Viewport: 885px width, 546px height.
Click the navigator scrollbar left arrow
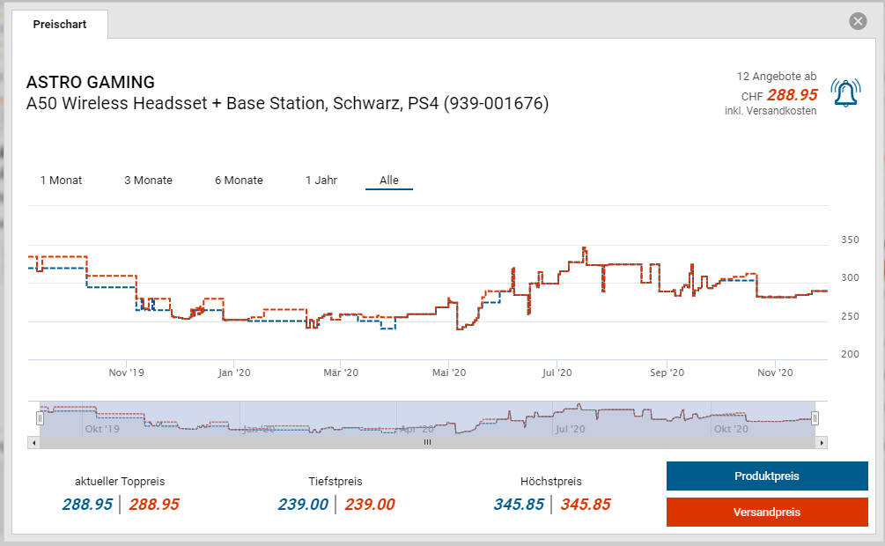(33, 442)
